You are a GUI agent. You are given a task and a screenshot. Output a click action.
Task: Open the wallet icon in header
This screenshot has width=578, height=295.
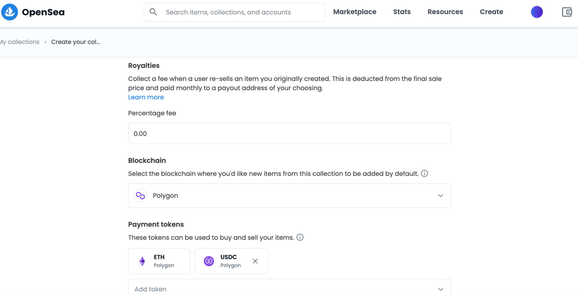(567, 12)
